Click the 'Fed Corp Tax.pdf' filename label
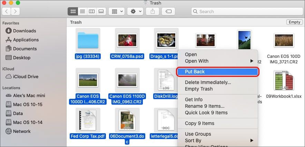Image resolution: width=305 pixels, height=147 pixels. [x=88, y=136]
